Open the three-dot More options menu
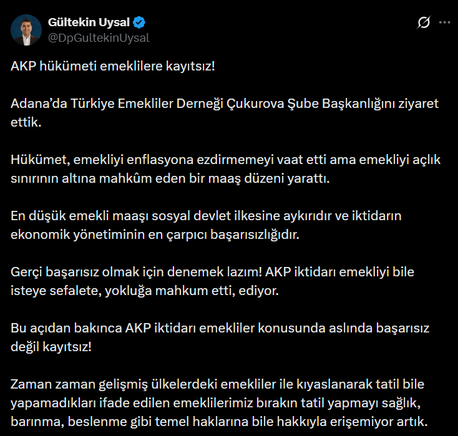Screen dimensions: 458x436 (x=444, y=22)
